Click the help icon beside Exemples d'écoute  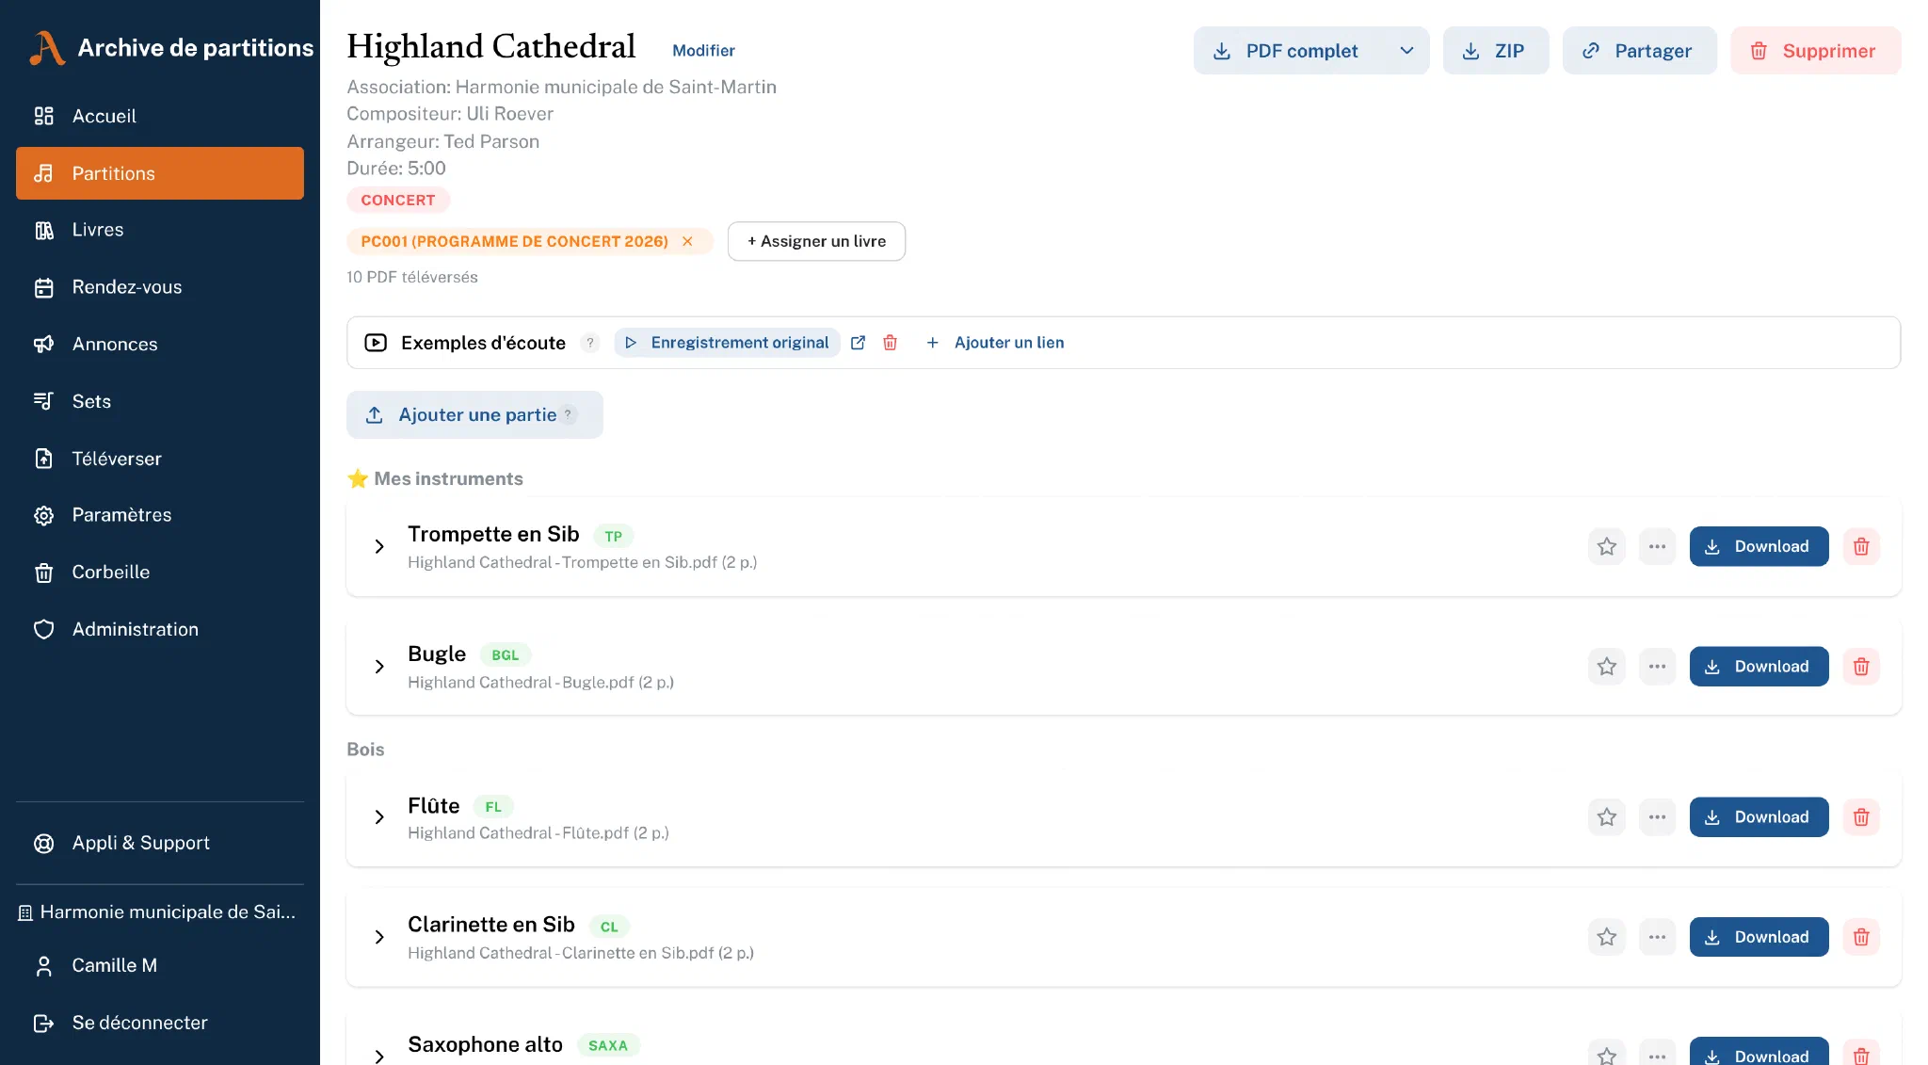coord(590,343)
